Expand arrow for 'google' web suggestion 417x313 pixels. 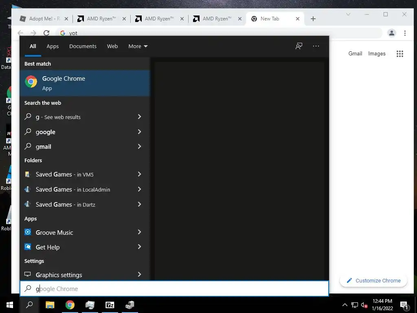(x=139, y=132)
